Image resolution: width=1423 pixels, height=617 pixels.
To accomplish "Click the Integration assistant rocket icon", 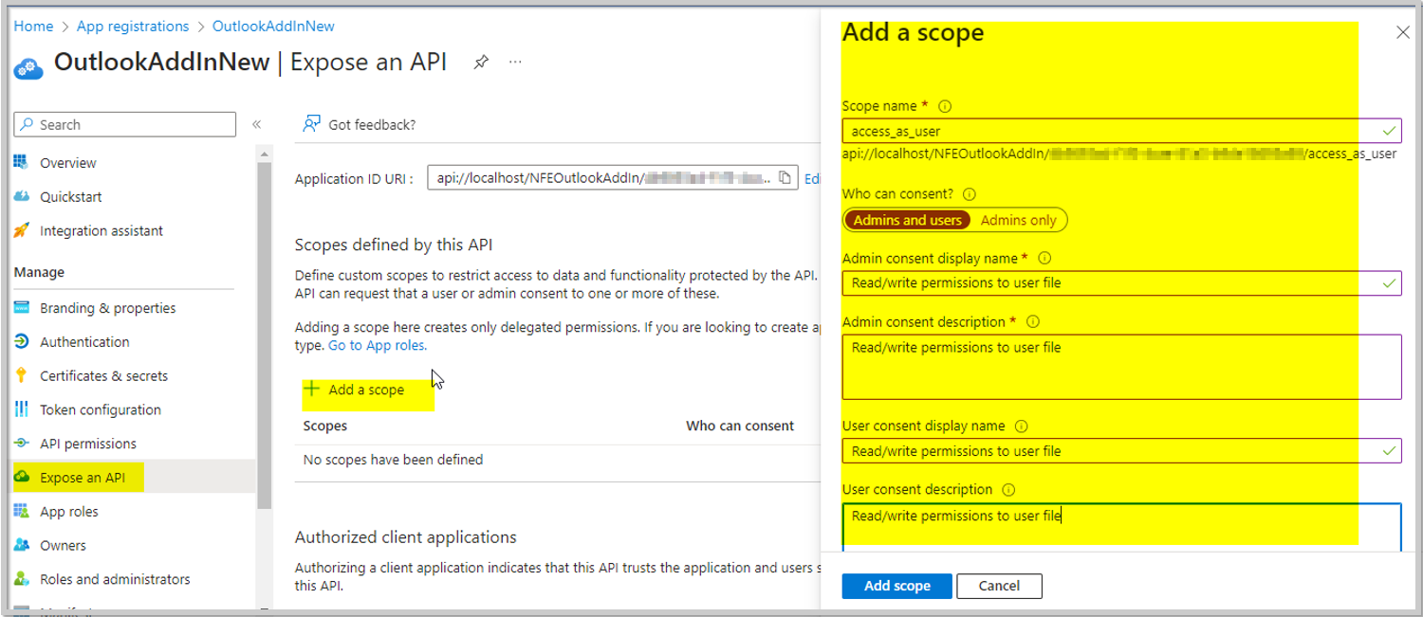I will point(22,230).
